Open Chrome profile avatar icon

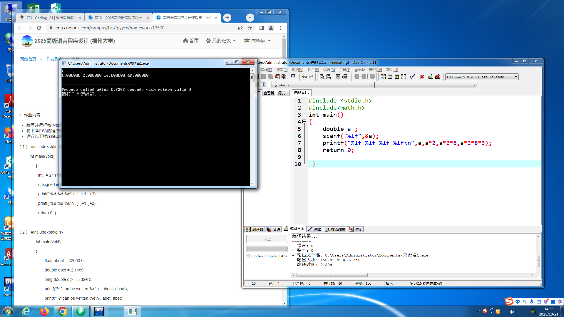[x=271, y=28]
